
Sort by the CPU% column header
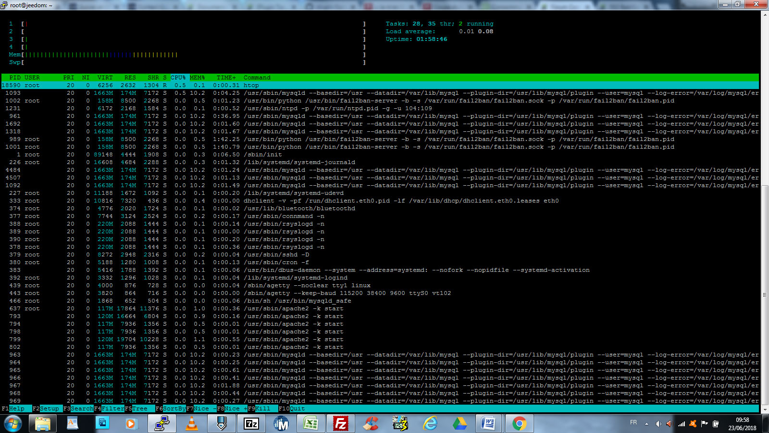[178, 77]
